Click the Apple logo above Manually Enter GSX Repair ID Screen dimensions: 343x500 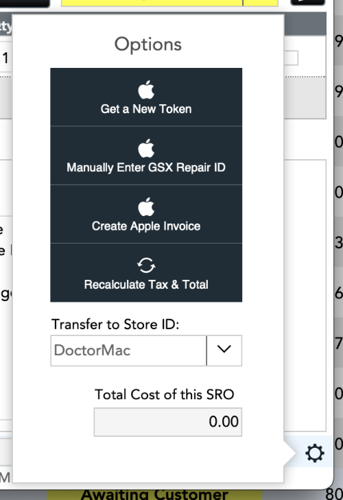point(146,148)
